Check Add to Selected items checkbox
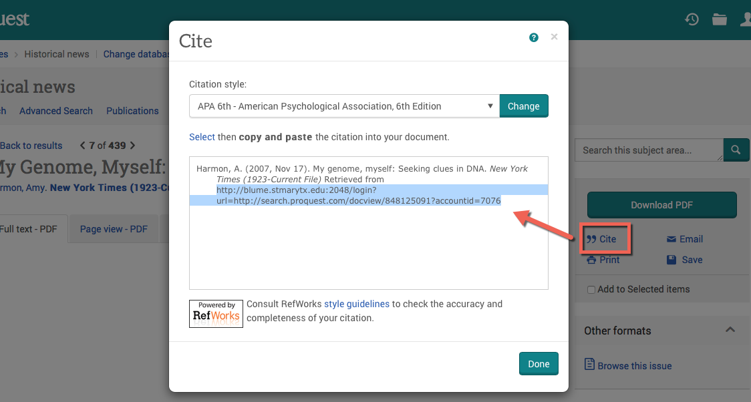Screen dimensions: 751x402 pyautogui.click(x=591, y=290)
